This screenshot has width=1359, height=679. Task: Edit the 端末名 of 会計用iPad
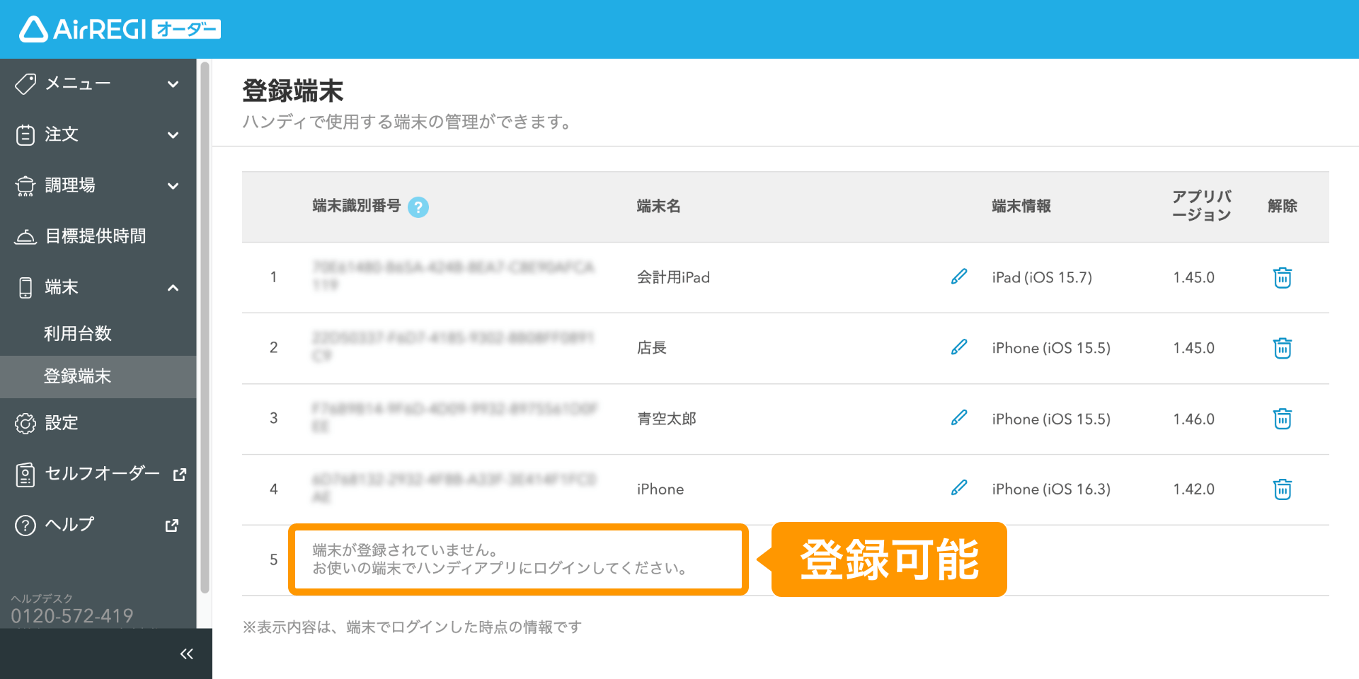pos(959,277)
